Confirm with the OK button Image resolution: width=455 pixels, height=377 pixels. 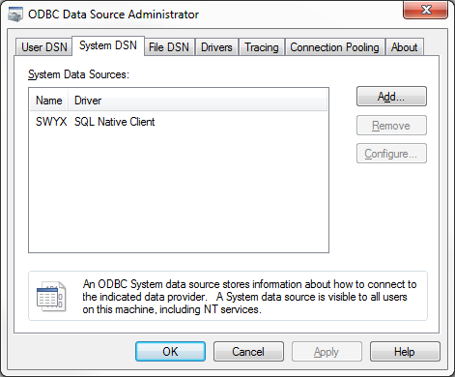[x=170, y=352]
